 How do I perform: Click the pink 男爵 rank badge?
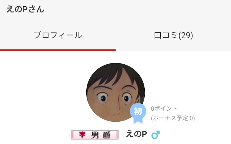pos(95,135)
